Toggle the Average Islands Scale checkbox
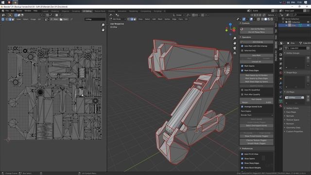The height and width of the screenshot is (175, 311). 242,106
